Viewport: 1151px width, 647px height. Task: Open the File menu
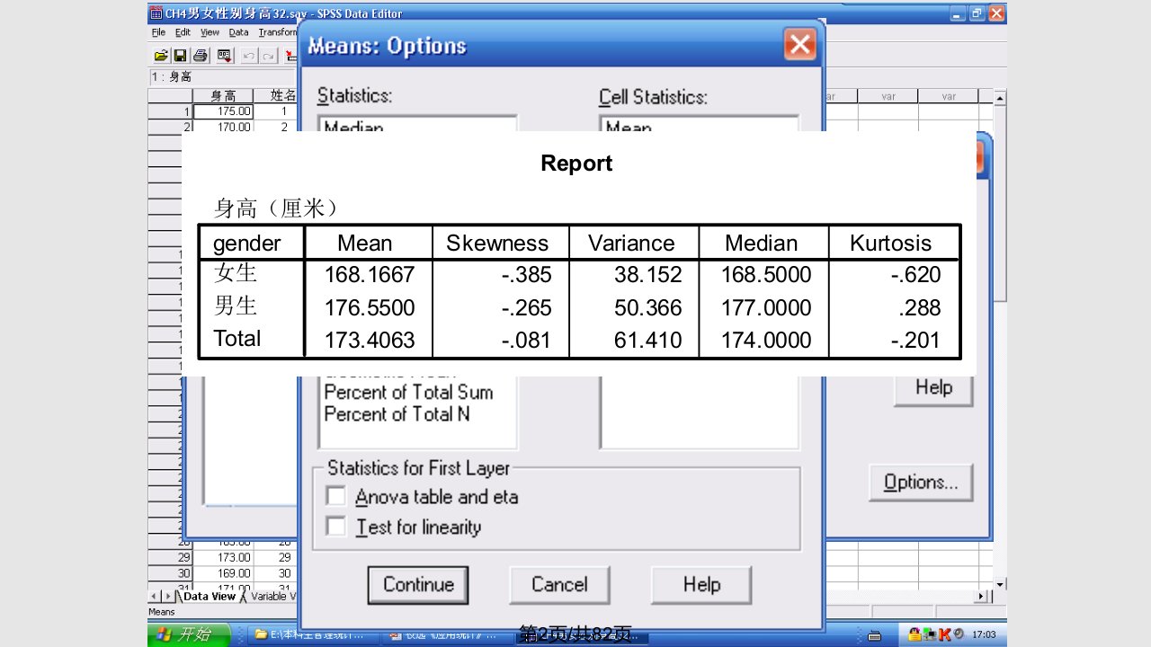(158, 32)
